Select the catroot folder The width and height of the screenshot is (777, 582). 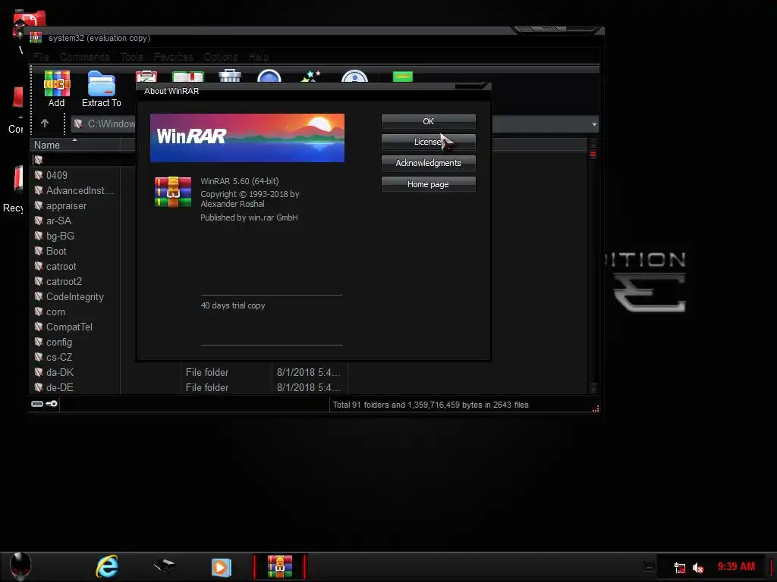61,266
